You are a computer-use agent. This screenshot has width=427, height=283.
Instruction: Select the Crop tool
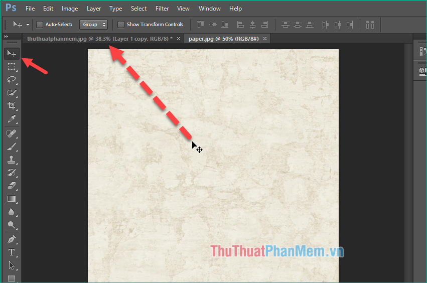(12, 106)
